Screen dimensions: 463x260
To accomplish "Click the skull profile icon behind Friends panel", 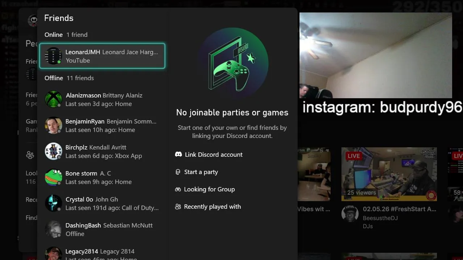I will 33,20.
